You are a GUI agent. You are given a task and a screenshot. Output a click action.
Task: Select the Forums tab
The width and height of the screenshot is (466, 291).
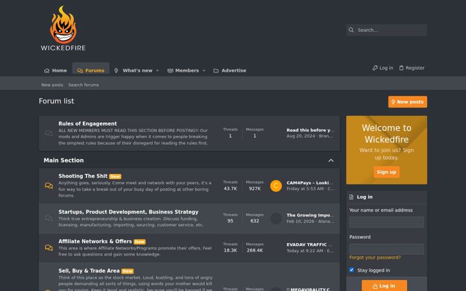coord(91,70)
